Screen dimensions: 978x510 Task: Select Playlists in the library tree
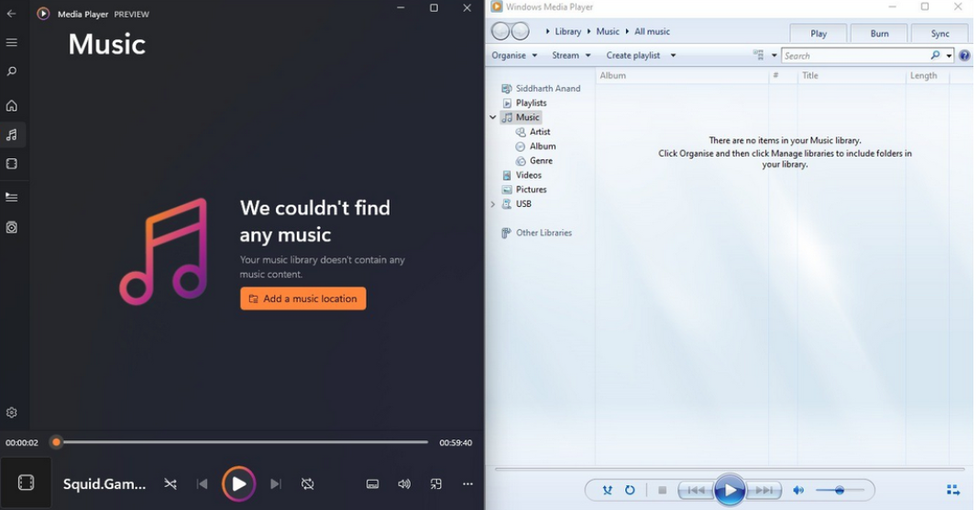tap(524, 103)
